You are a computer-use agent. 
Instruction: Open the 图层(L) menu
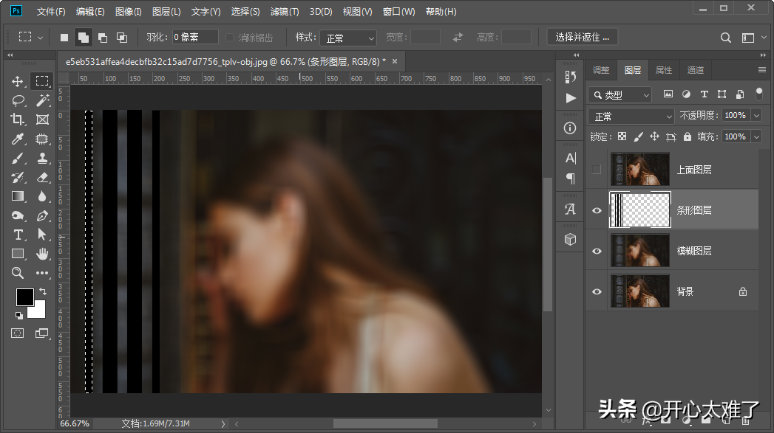[166, 11]
